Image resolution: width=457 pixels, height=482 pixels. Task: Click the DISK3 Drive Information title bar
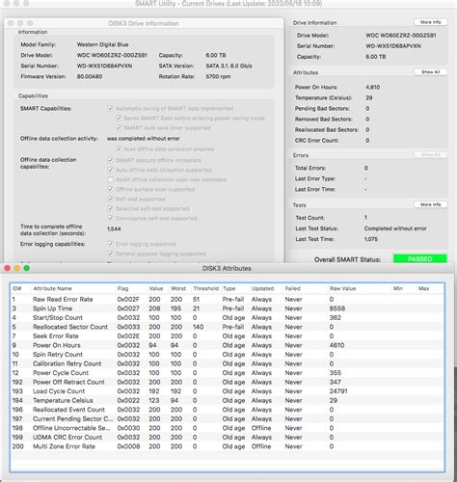[x=144, y=23]
